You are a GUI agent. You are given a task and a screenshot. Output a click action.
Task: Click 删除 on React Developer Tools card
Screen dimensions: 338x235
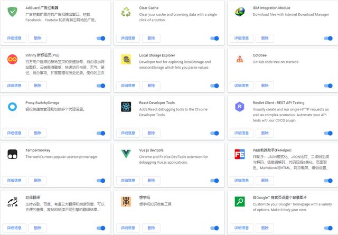point(151,133)
